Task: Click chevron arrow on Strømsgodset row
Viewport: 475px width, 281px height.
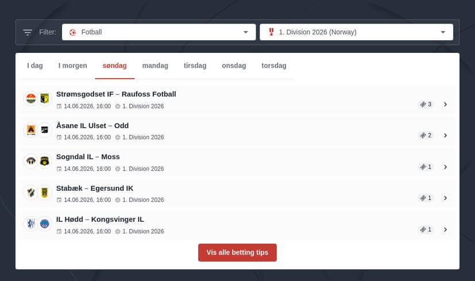Action: (x=445, y=104)
